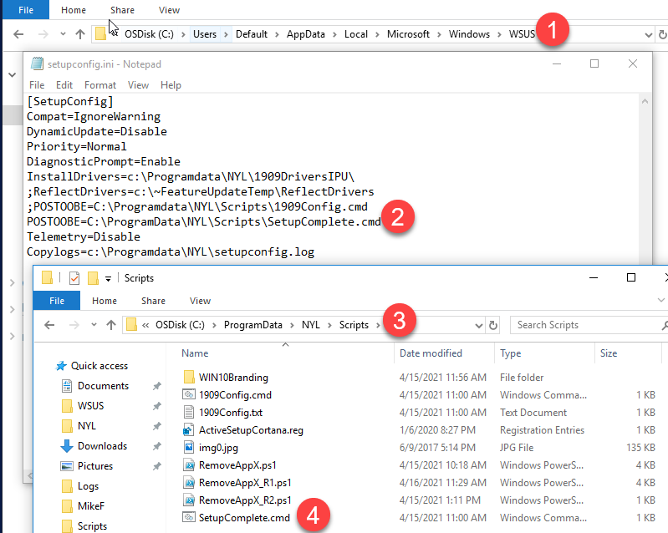This screenshot has width=668, height=533.
Task: Select SetupComplete.cmd file
Action: (244, 518)
